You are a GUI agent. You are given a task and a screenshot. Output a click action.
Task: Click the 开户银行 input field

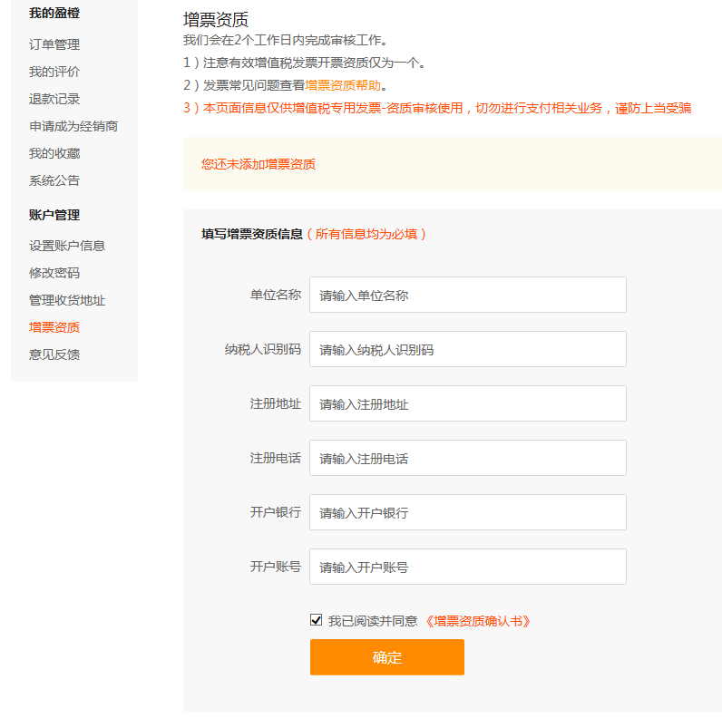[467, 512]
